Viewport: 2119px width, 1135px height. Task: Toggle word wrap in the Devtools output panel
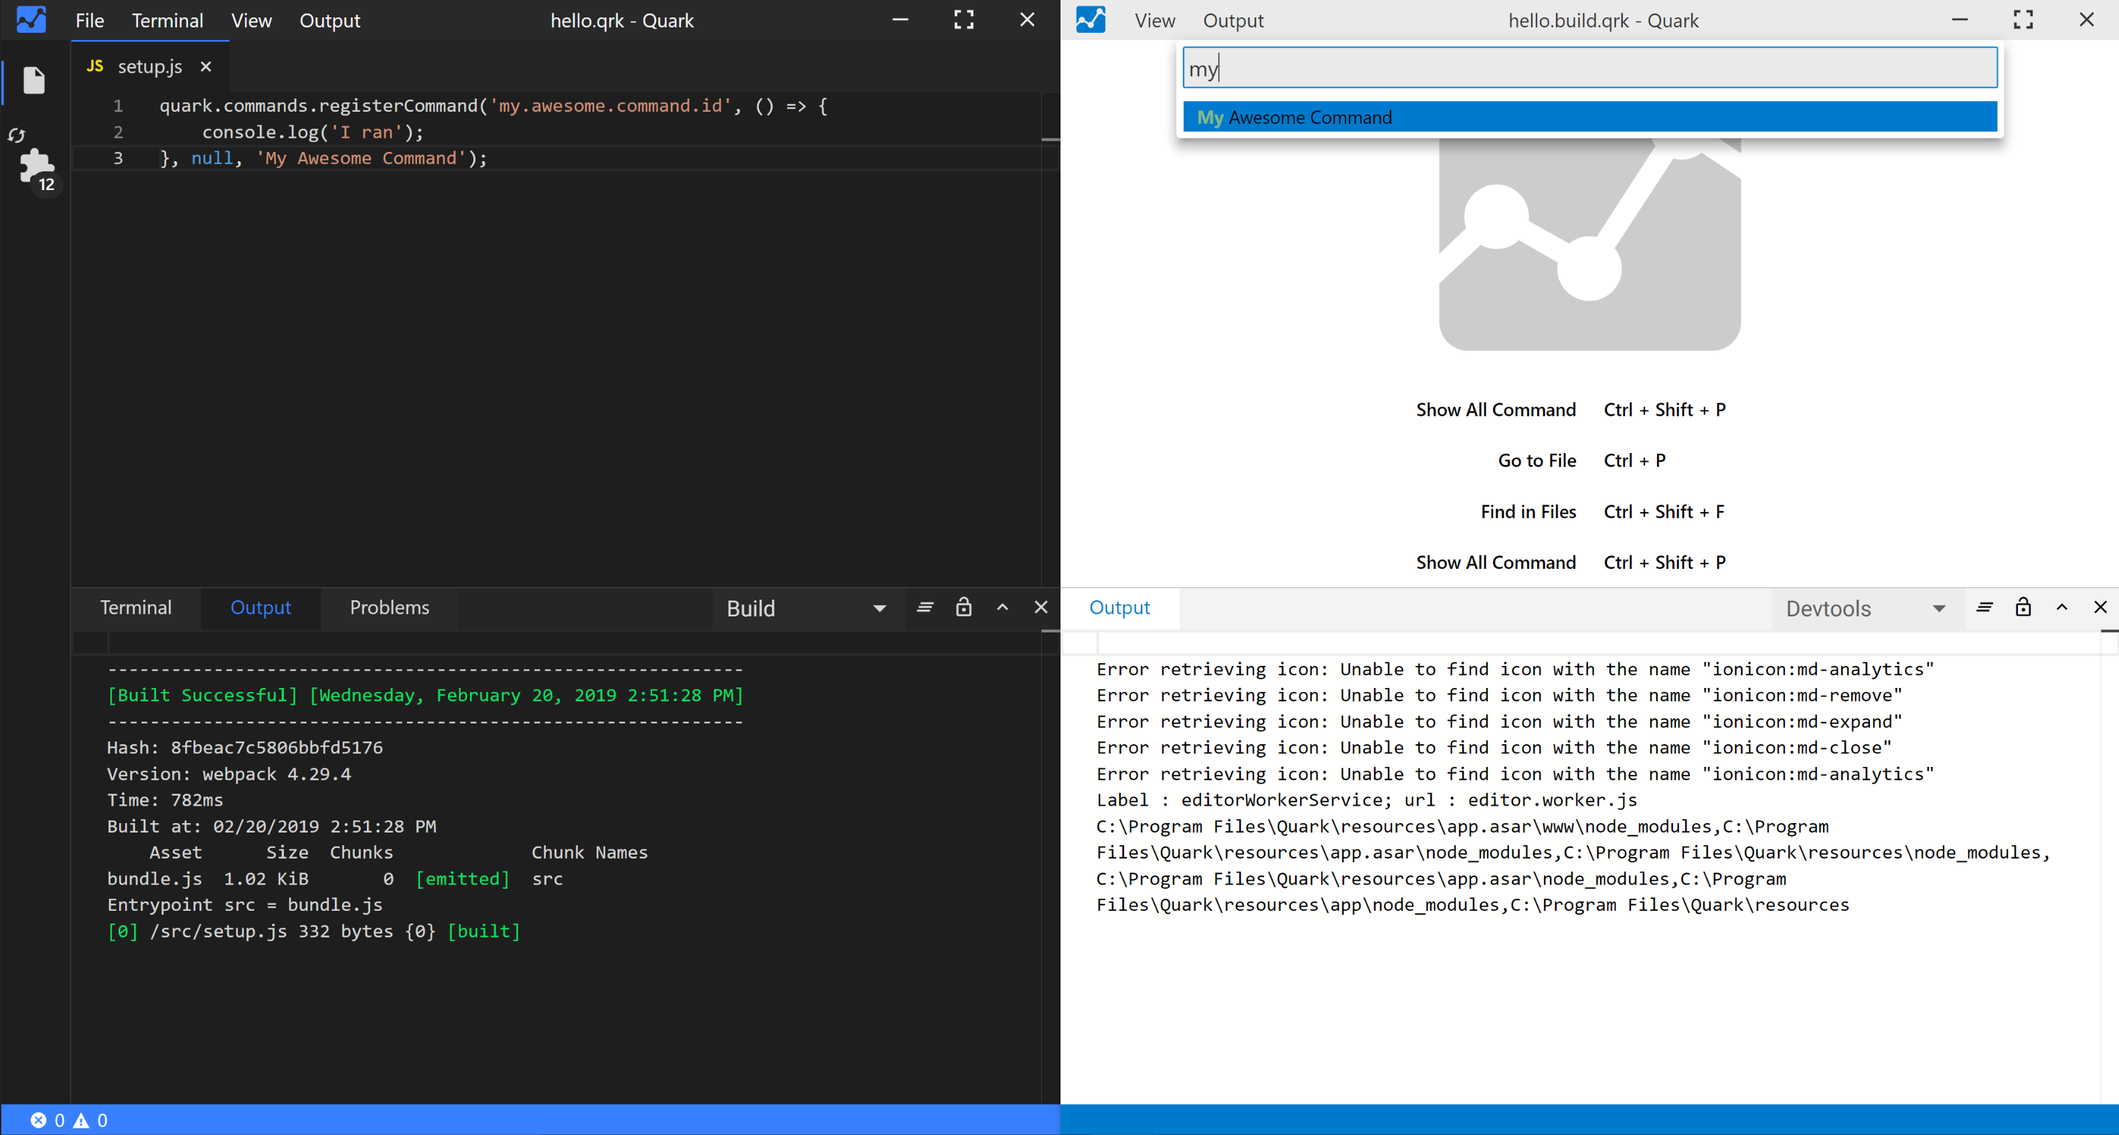tap(1984, 607)
